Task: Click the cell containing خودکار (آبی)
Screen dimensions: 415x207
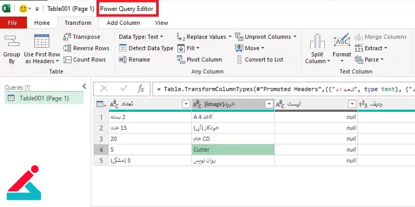Action: coord(233,128)
